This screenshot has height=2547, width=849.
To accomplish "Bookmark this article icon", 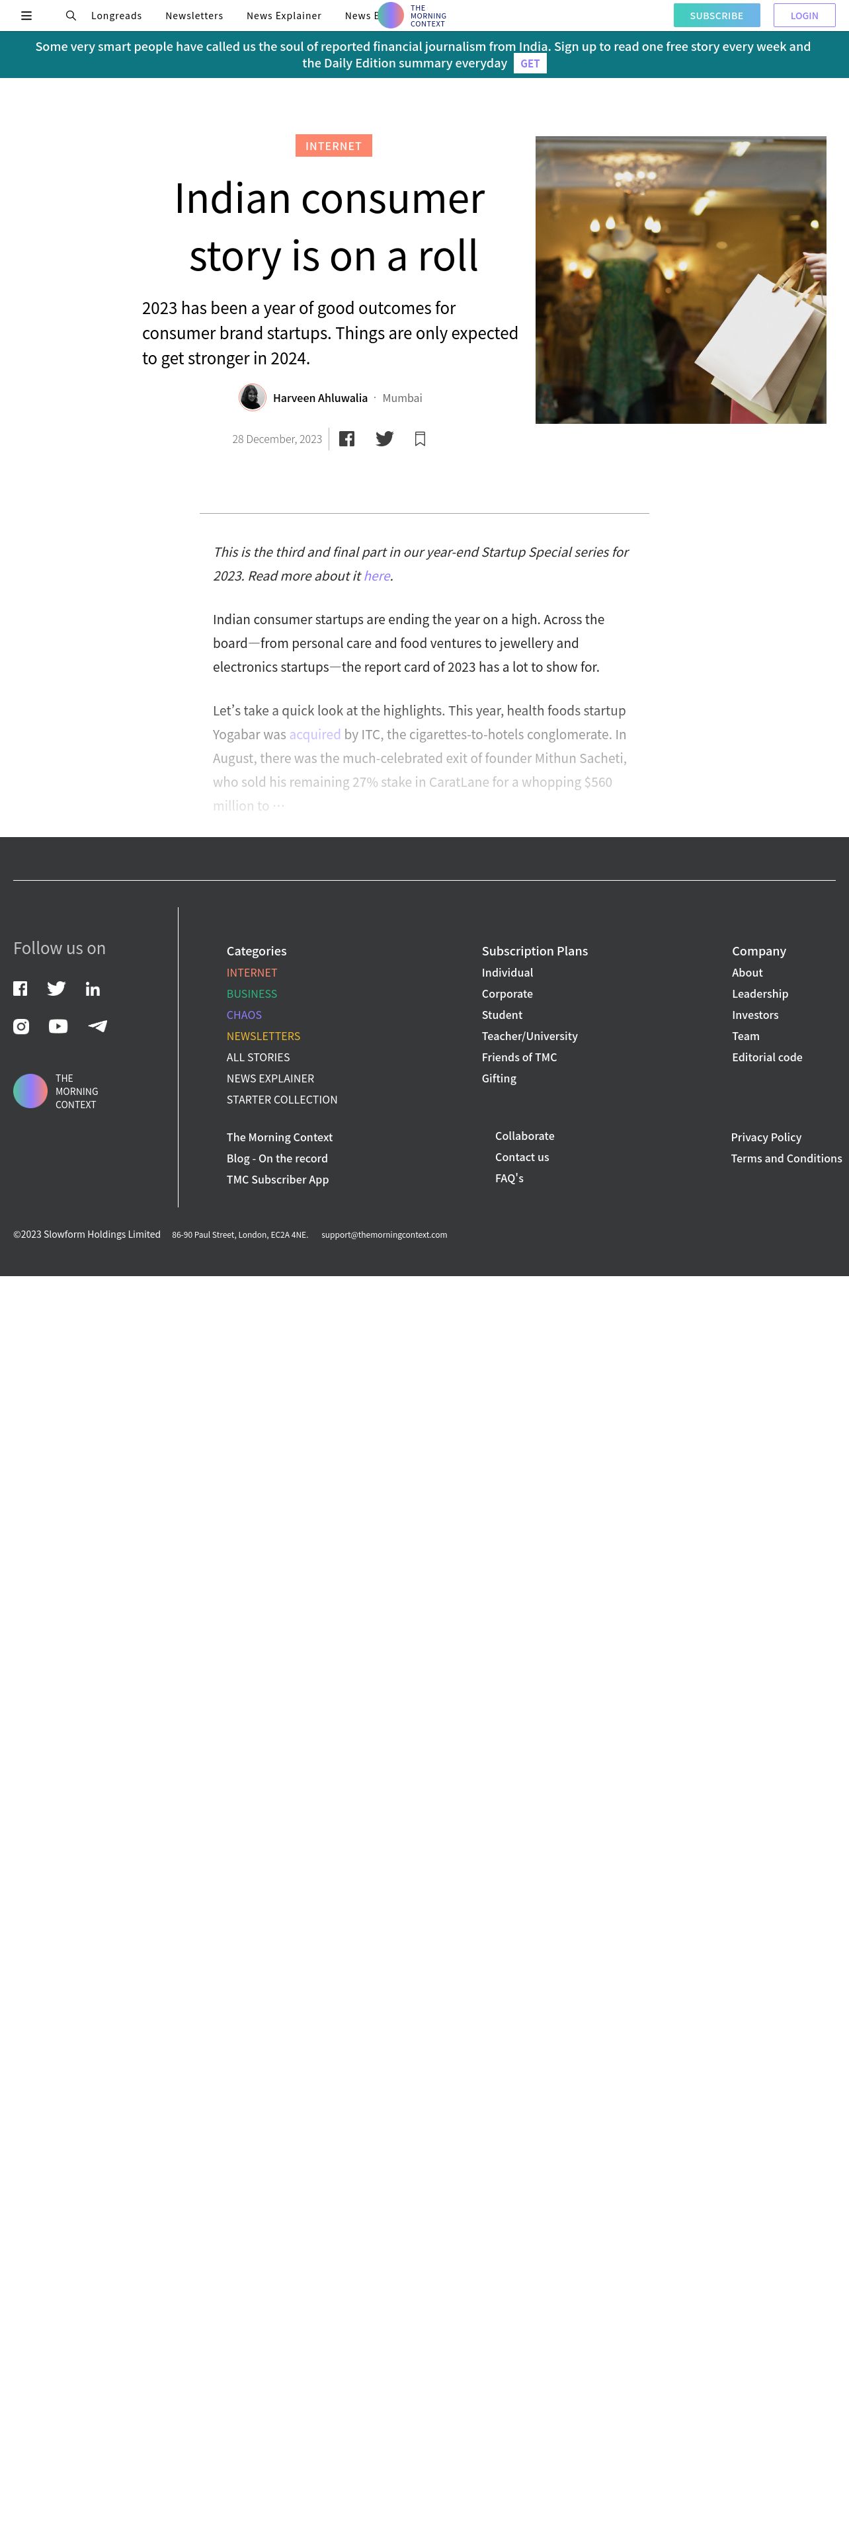I will [420, 439].
